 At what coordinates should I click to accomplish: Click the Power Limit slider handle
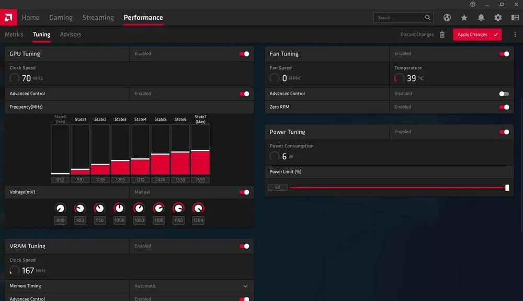pos(507,188)
